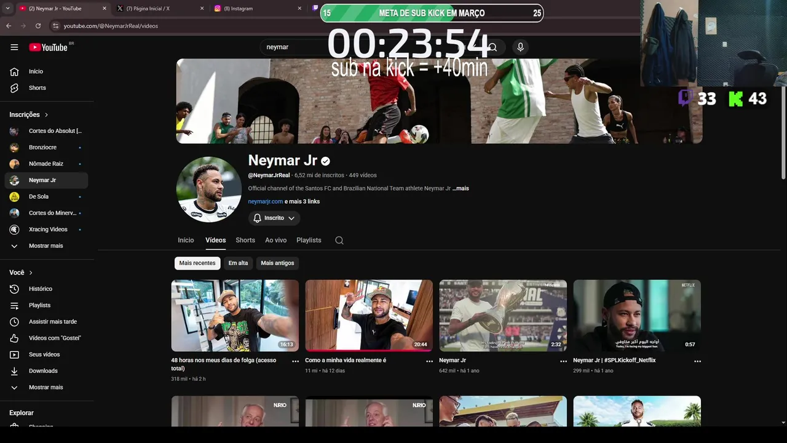Open options menu for 48 horas video
The image size is (787, 443).
pyautogui.click(x=295, y=361)
